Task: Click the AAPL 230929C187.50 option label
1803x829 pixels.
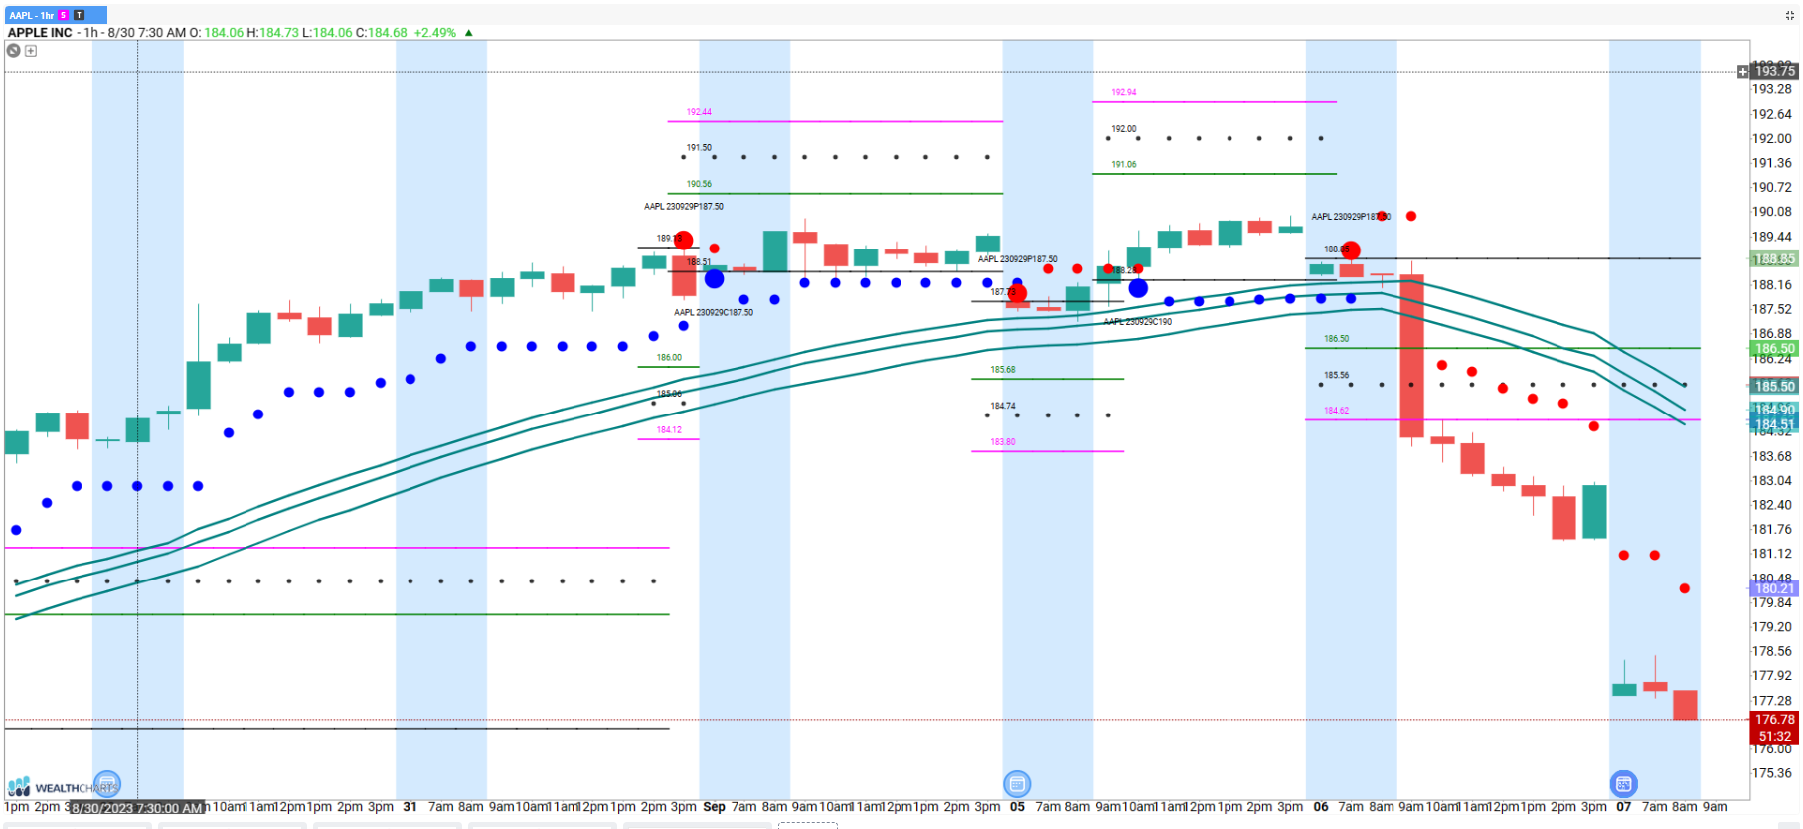Action: [x=714, y=312]
